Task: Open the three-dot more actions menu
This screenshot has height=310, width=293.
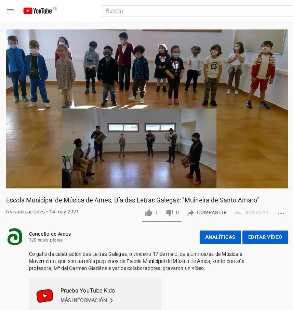Action: [x=281, y=213]
